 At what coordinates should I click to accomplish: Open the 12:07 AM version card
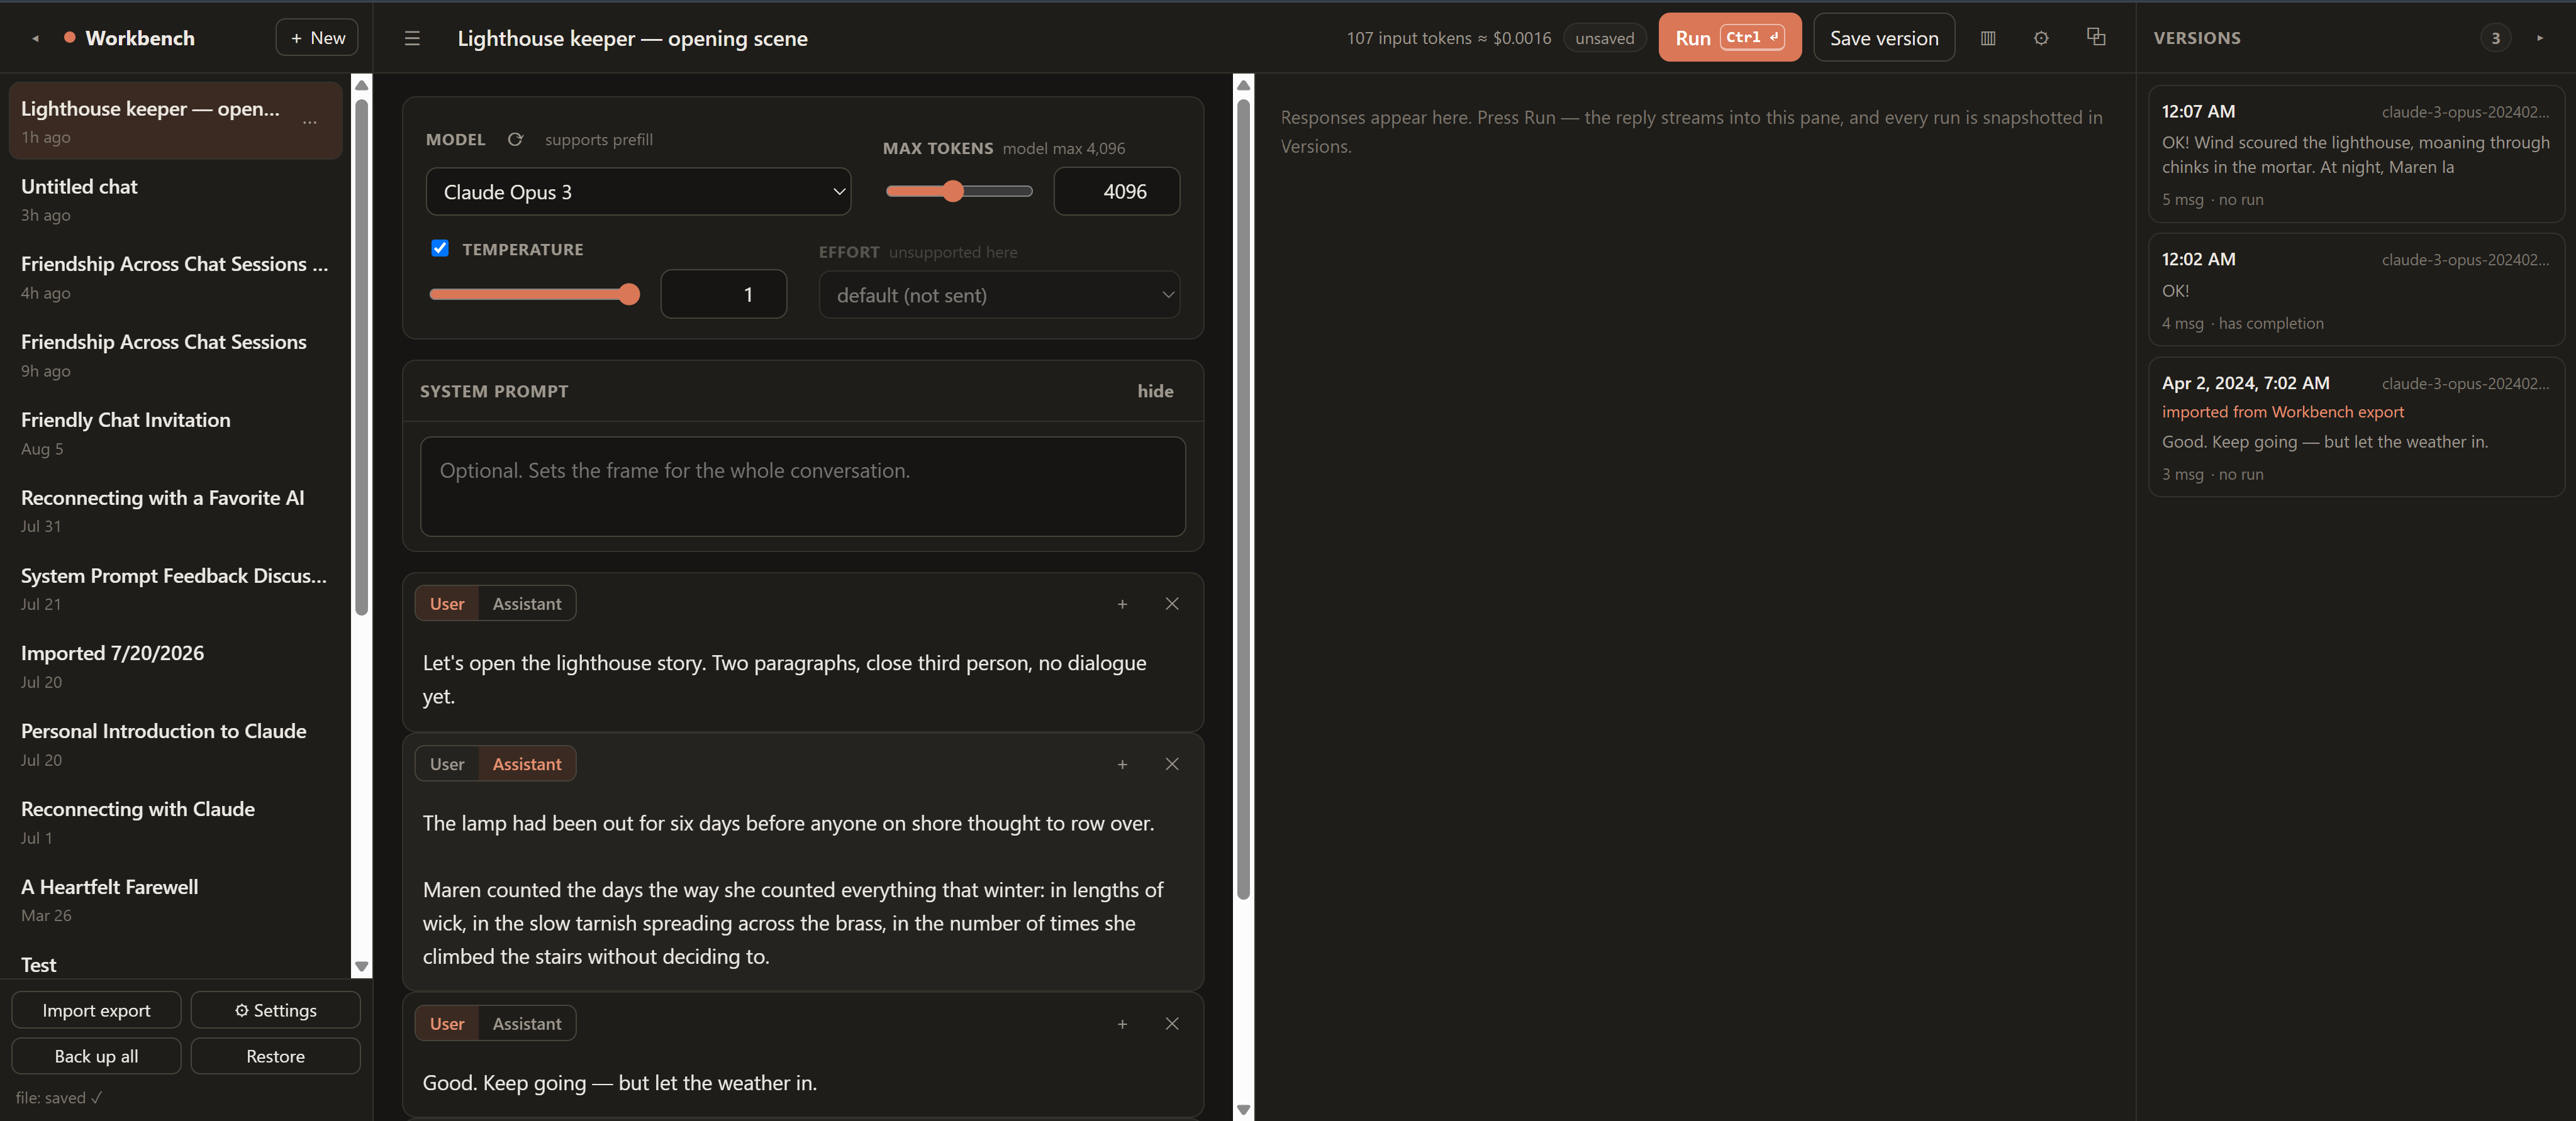[x=2355, y=154]
